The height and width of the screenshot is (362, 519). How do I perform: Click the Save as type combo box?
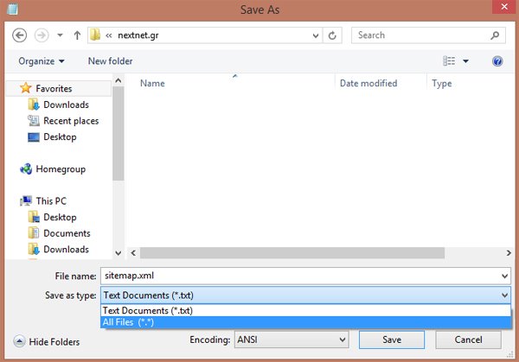(305, 295)
